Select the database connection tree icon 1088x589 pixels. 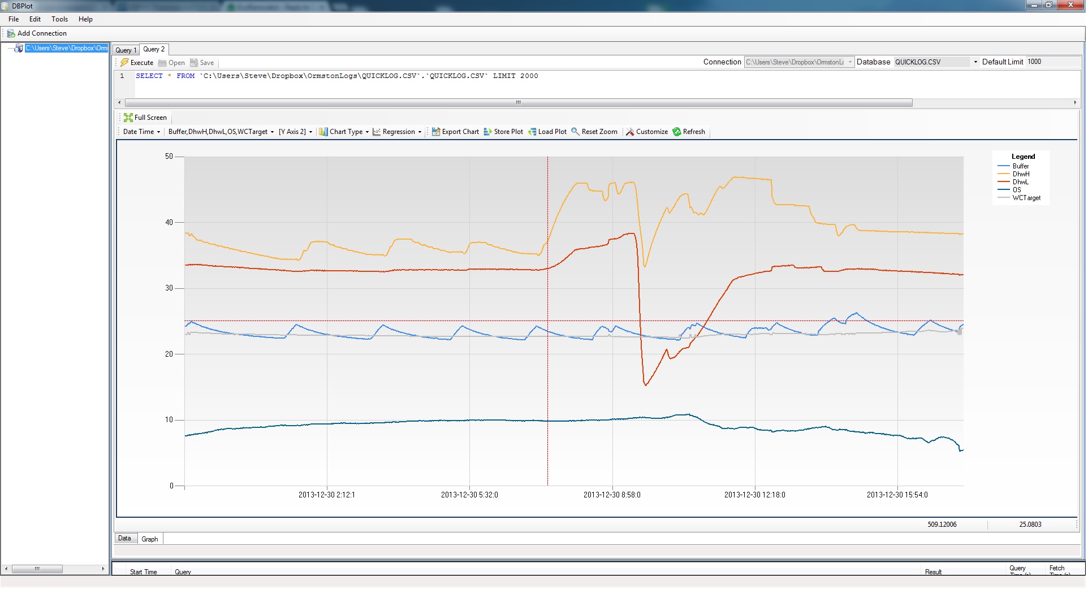tap(19, 48)
